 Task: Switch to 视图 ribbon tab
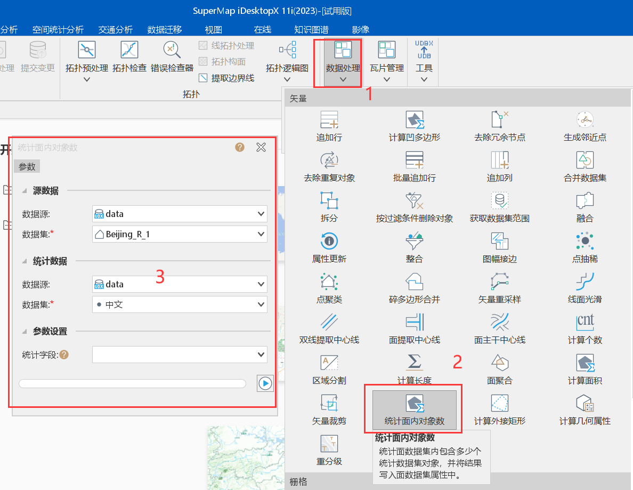214,29
